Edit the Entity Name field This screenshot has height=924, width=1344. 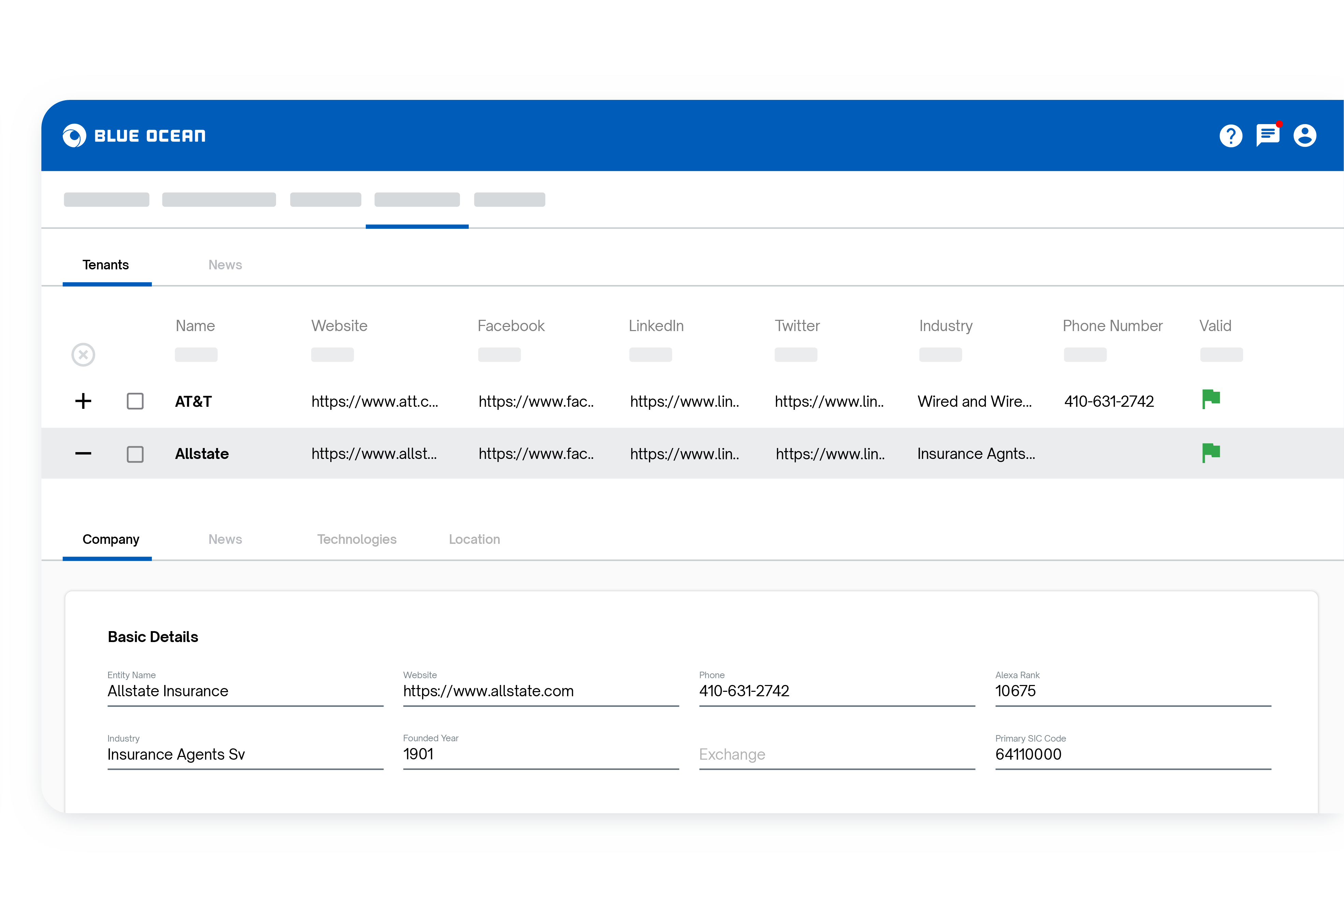[244, 691]
